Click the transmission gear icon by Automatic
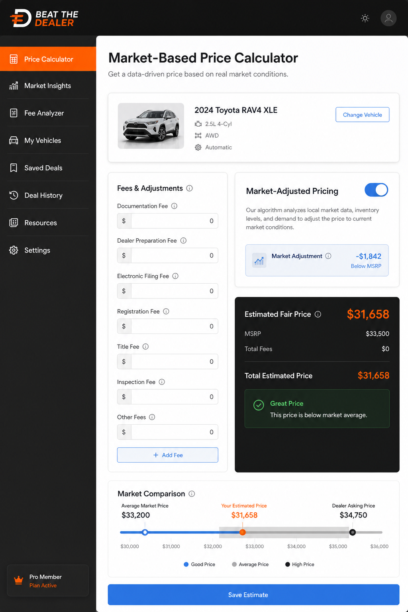This screenshot has width=408, height=612. coord(198,147)
